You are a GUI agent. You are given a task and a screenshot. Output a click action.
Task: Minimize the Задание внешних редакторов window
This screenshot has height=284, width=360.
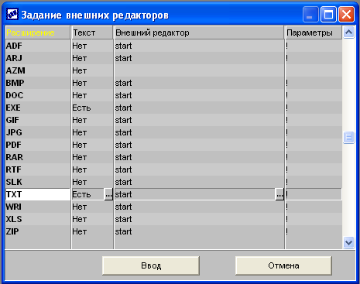(x=310, y=15)
